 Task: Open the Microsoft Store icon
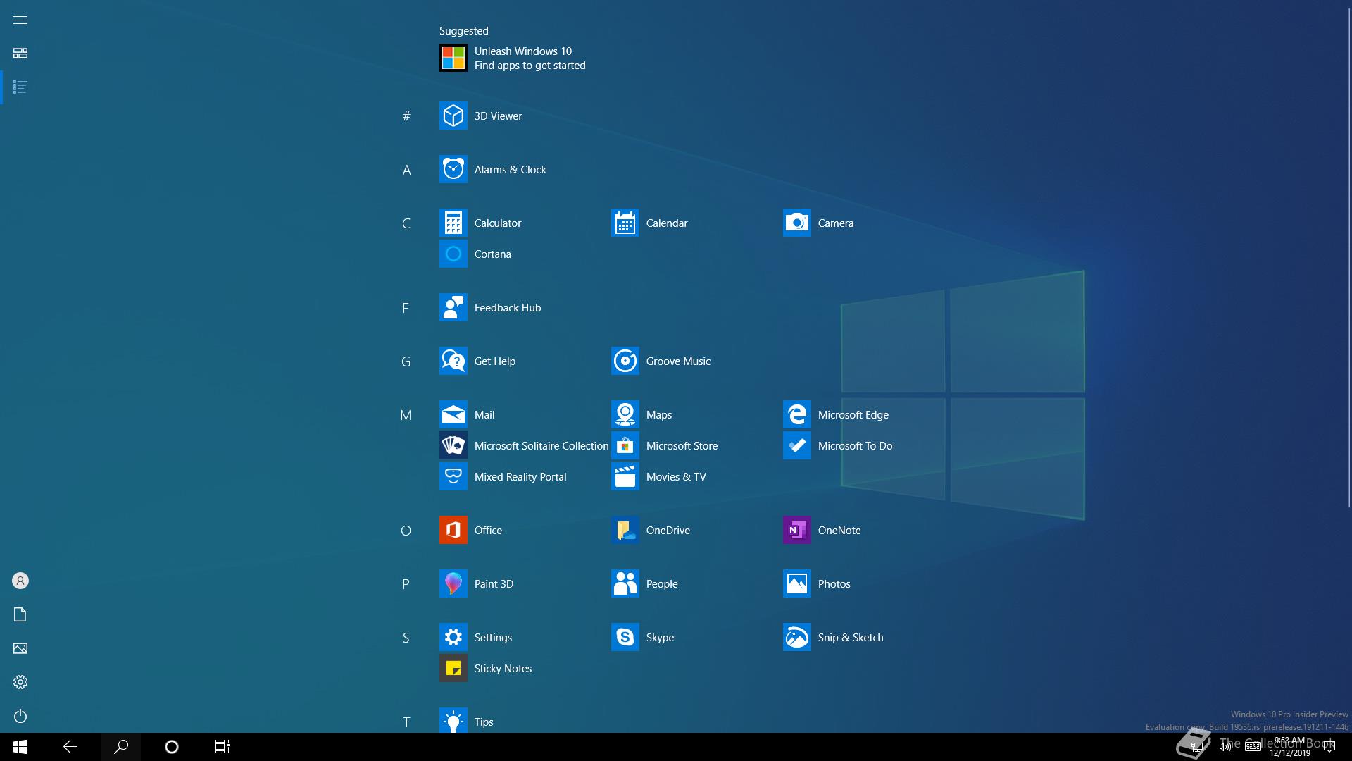tap(625, 445)
